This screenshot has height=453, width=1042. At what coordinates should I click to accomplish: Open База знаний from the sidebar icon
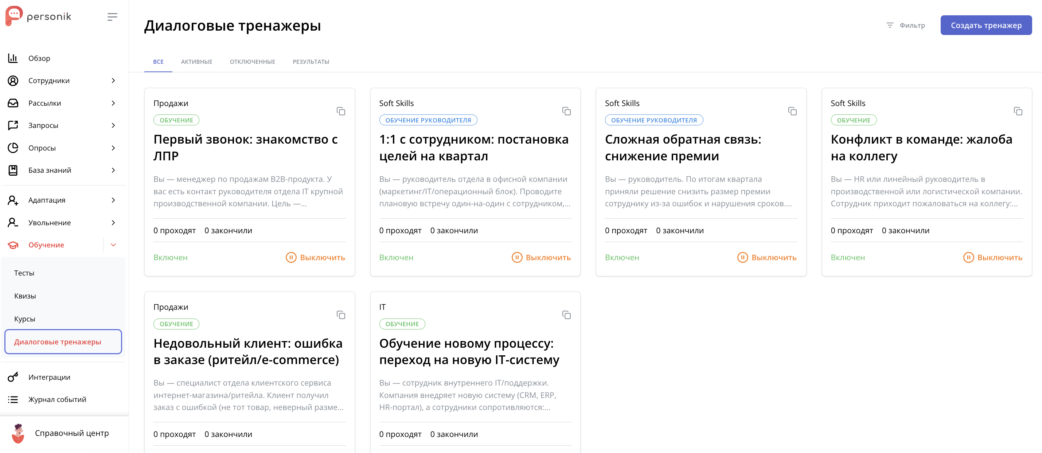13,170
